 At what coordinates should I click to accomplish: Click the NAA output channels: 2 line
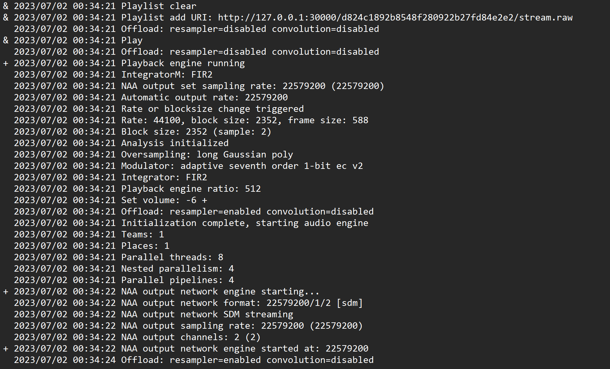tap(137, 337)
